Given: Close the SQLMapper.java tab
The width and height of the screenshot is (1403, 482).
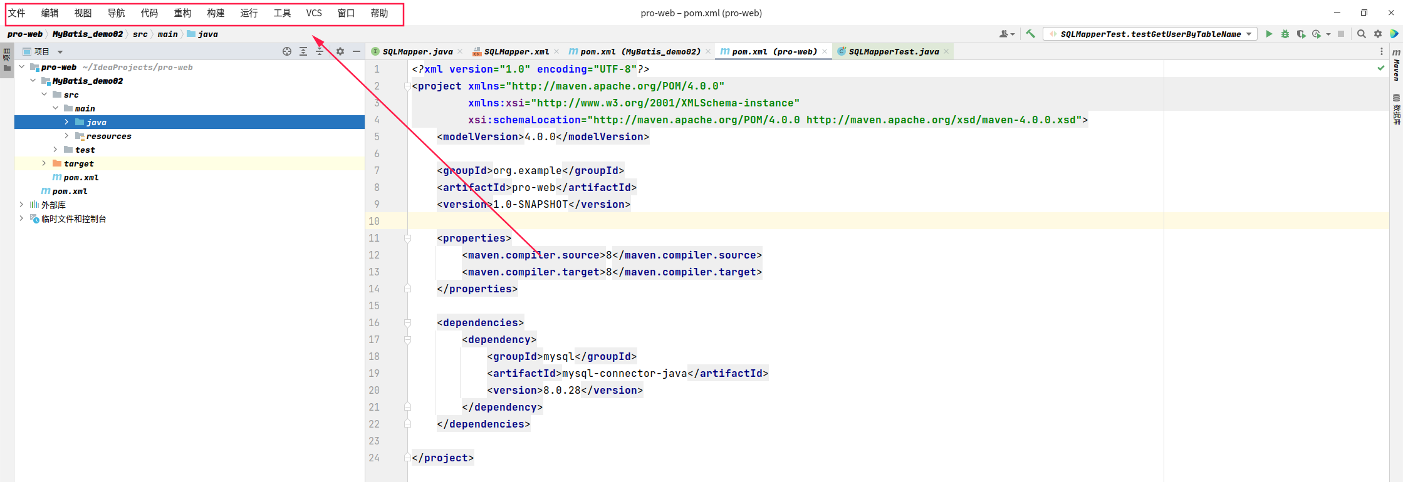Looking at the screenshot, I should click(460, 51).
